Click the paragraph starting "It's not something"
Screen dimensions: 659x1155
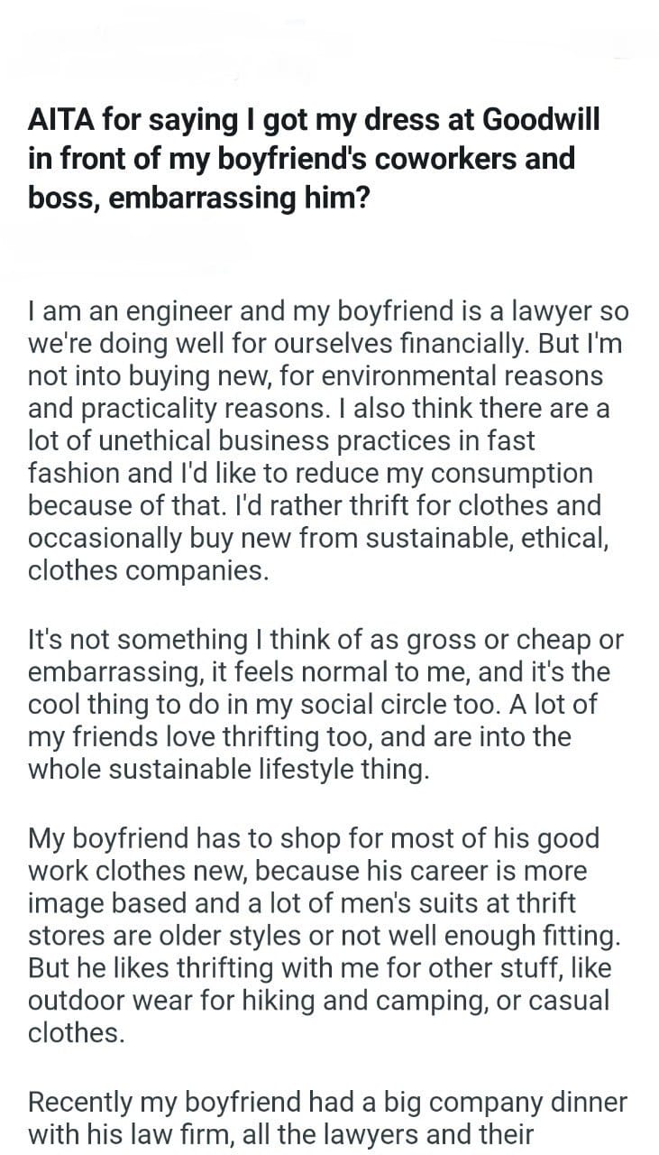click(x=325, y=705)
